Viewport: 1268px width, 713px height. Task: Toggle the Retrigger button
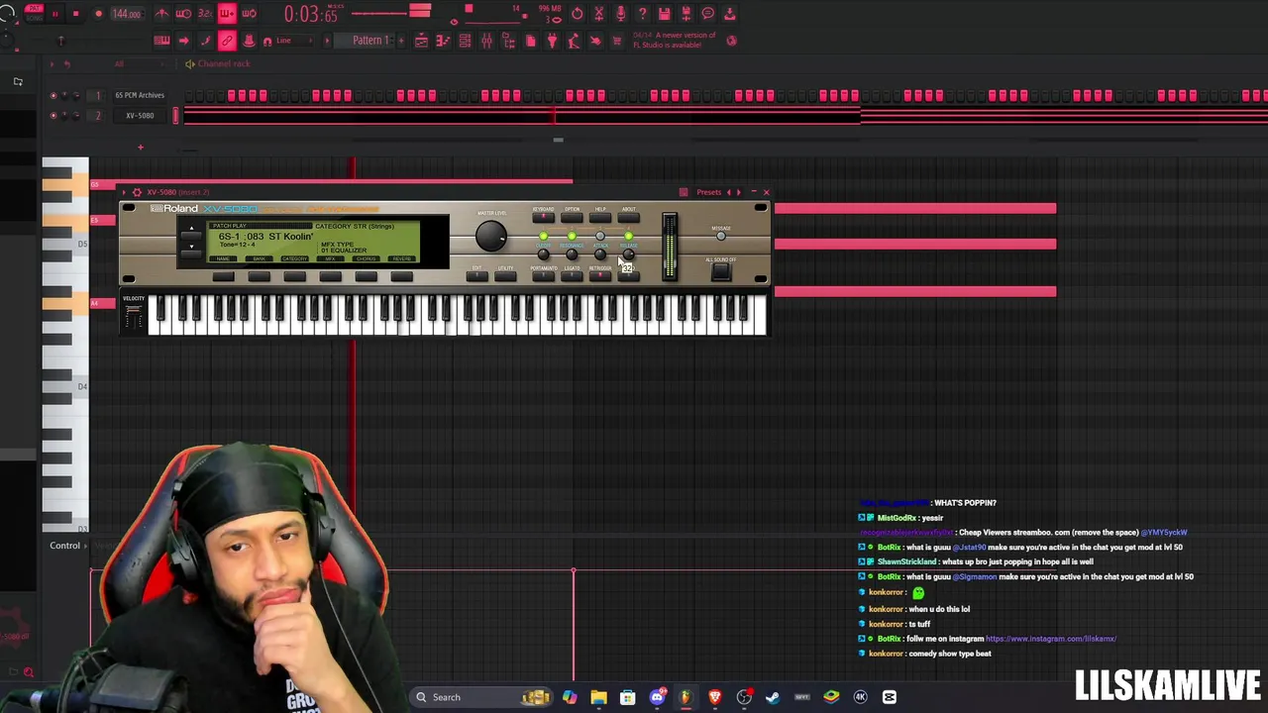point(600,276)
